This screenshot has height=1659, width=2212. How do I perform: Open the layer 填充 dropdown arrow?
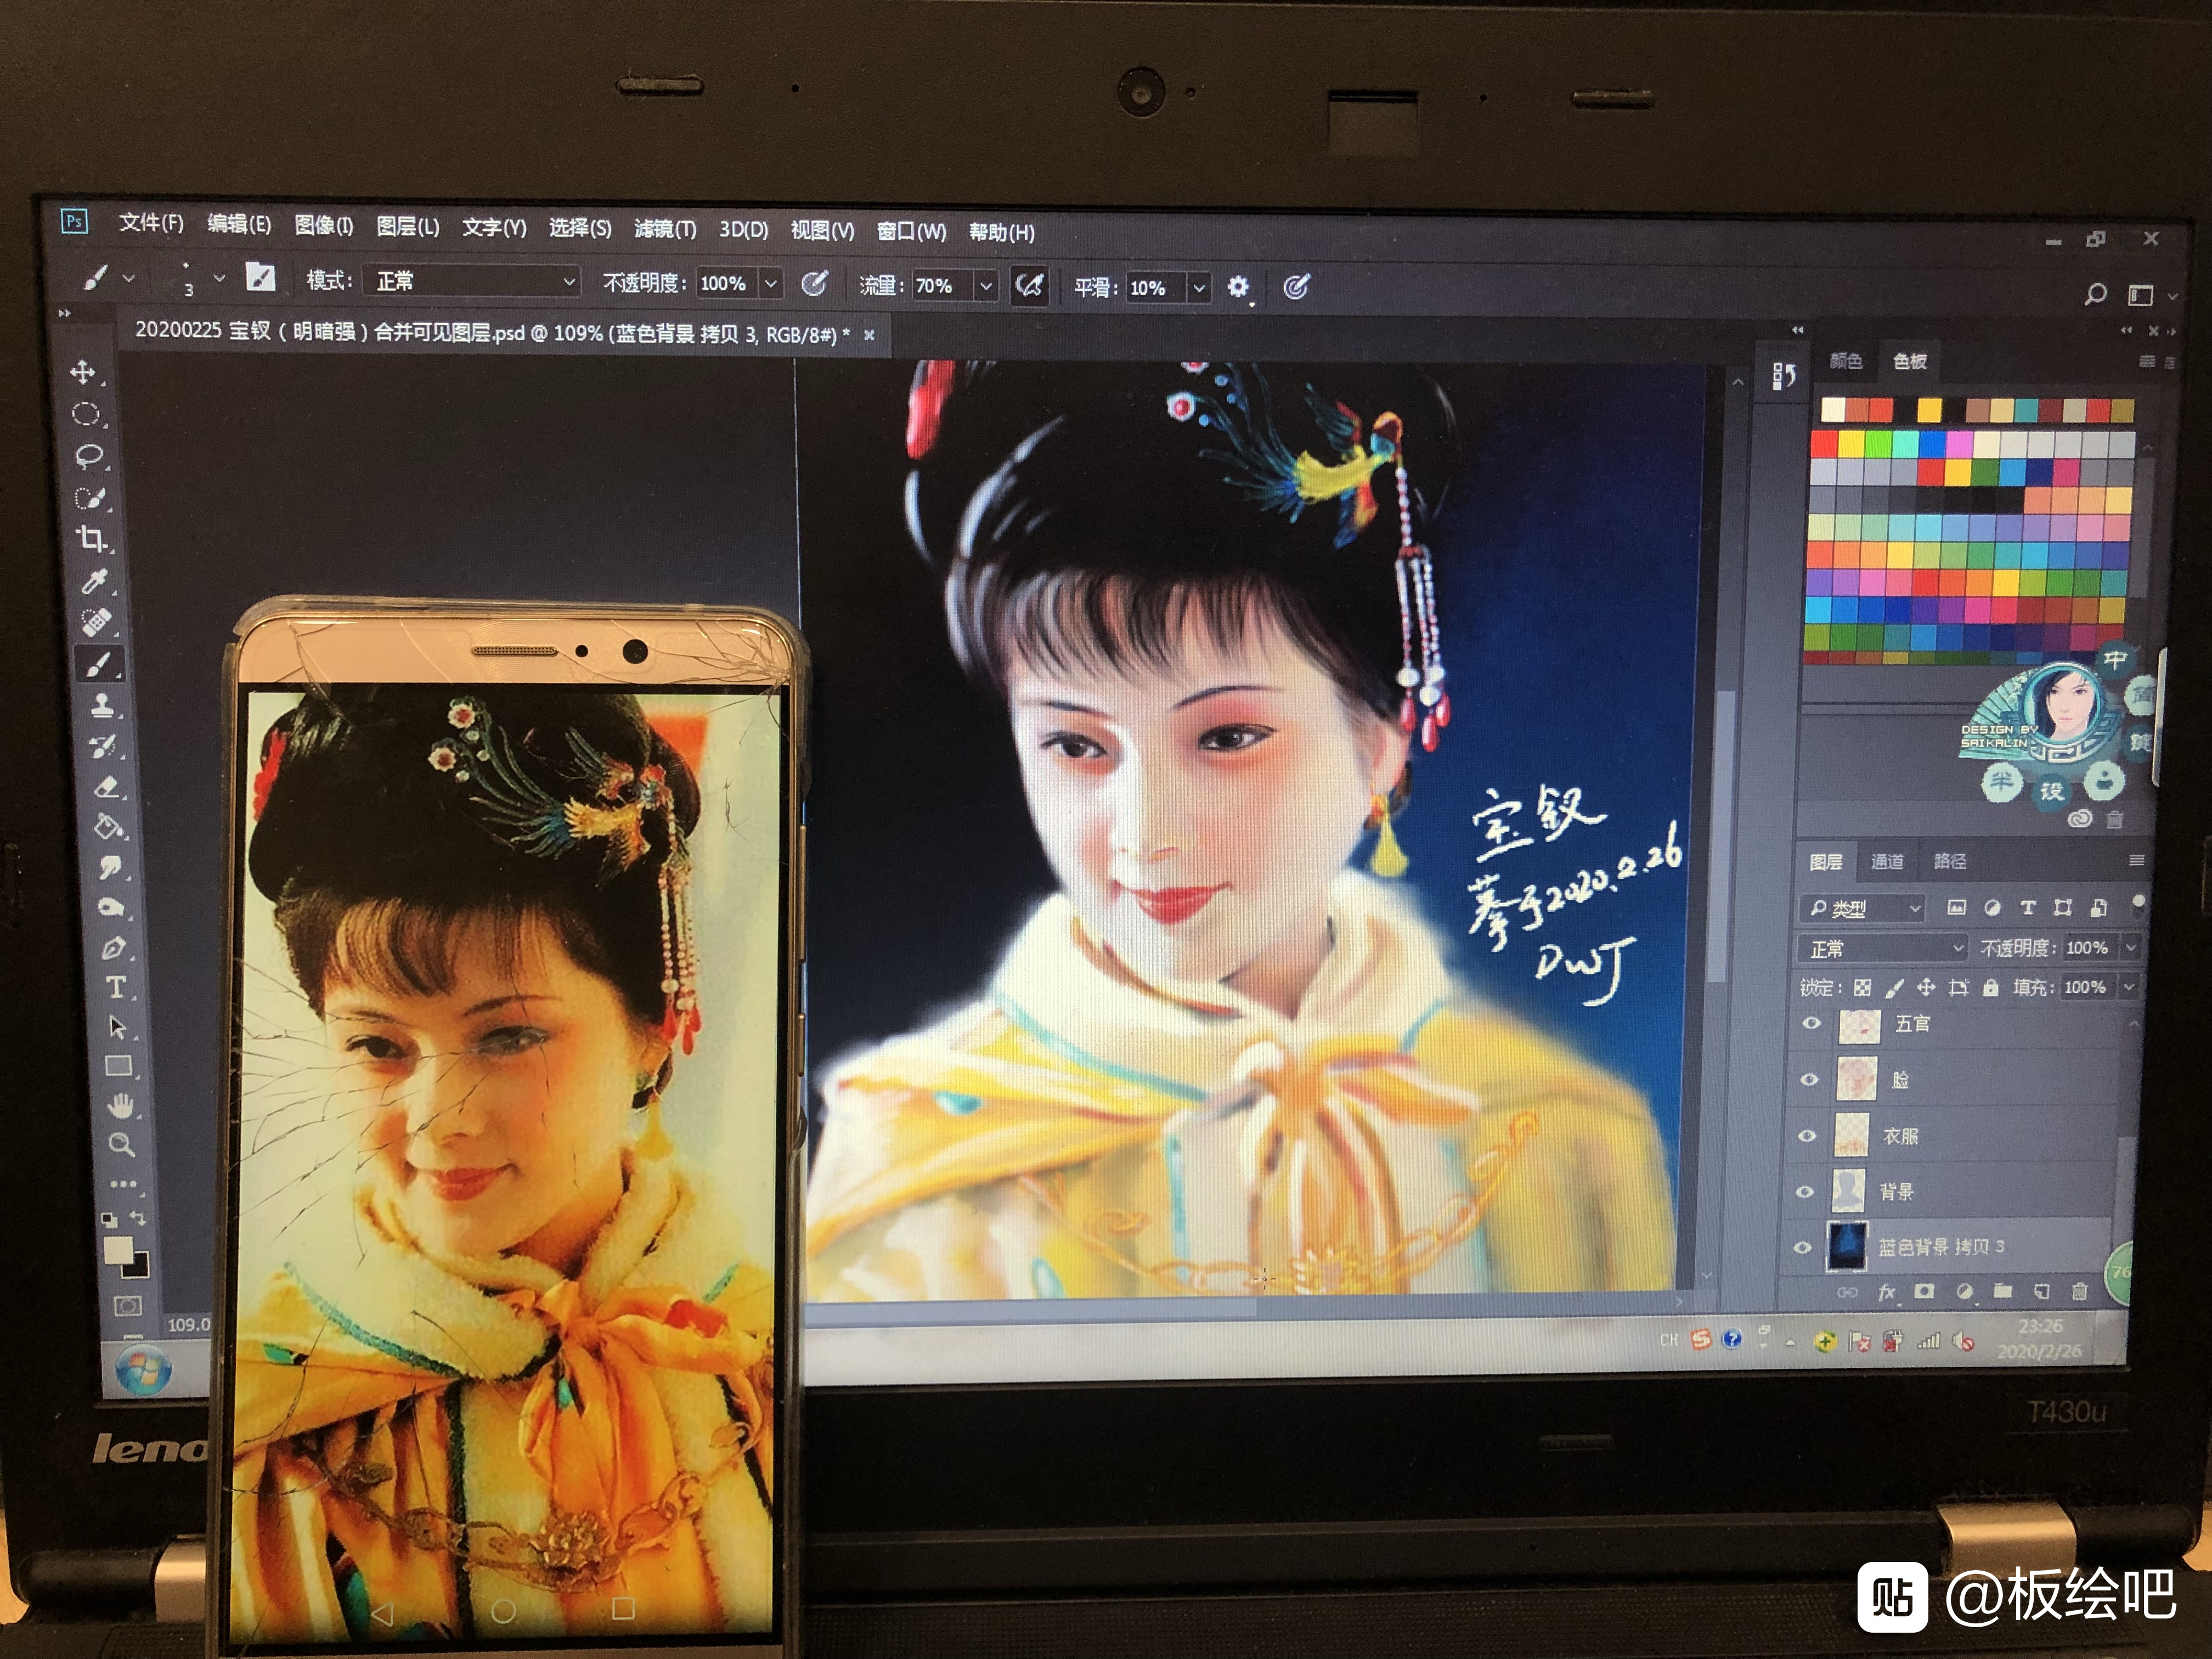pos(2128,987)
